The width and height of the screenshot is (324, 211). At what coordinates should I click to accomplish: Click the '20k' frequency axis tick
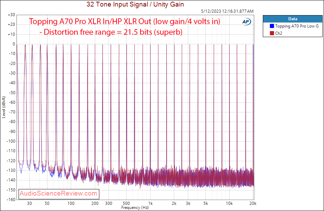253,203
